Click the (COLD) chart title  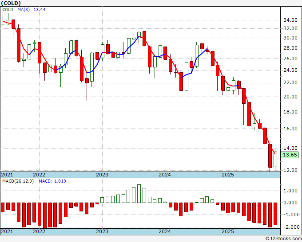tap(11, 3)
